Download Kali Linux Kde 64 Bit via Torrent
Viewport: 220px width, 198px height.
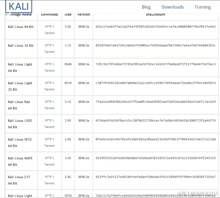pyautogui.click(x=49, y=108)
